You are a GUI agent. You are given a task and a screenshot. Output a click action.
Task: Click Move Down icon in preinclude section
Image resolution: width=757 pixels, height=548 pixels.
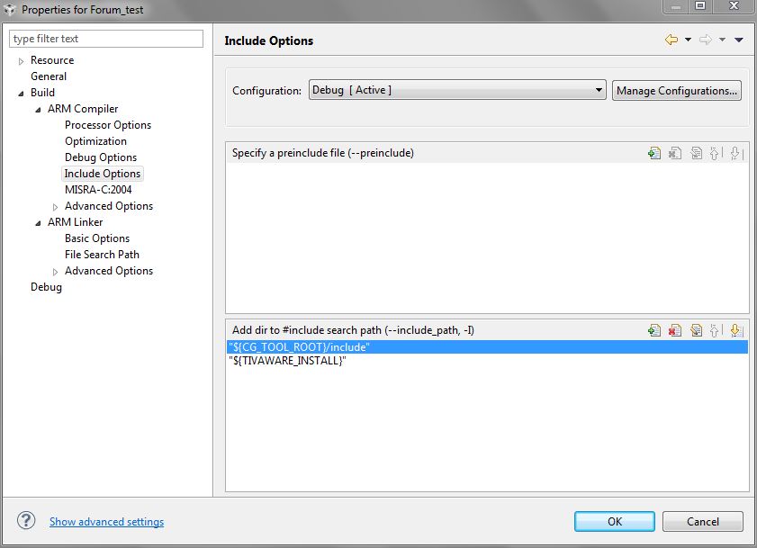tap(736, 154)
